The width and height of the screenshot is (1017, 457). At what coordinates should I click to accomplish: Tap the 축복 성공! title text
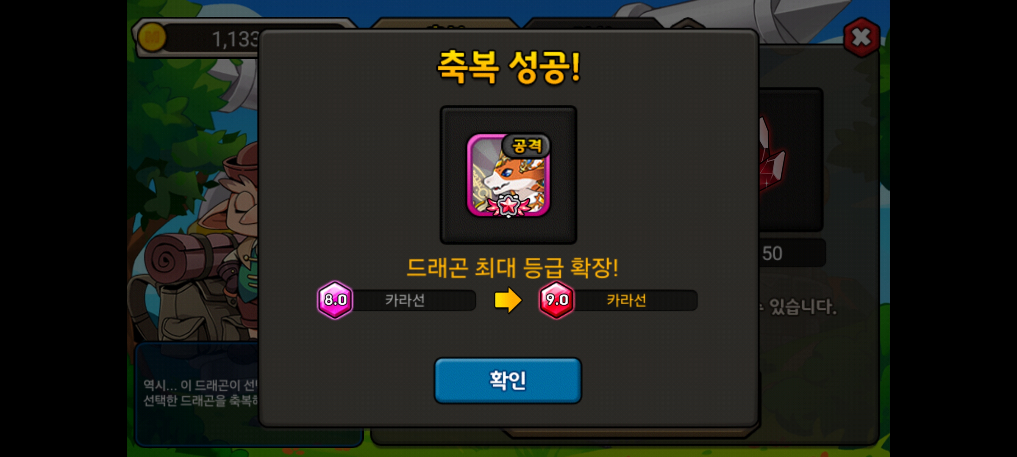[508, 67]
